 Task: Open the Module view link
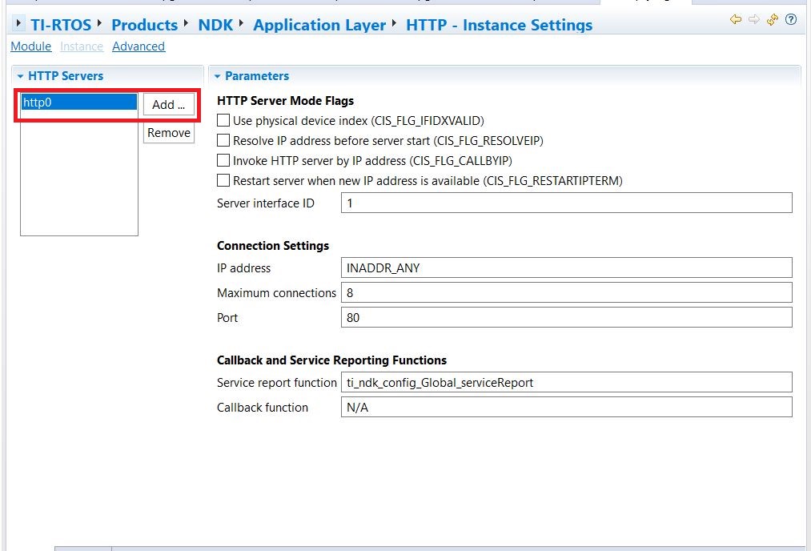pyautogui.click(x=30, y=46)
